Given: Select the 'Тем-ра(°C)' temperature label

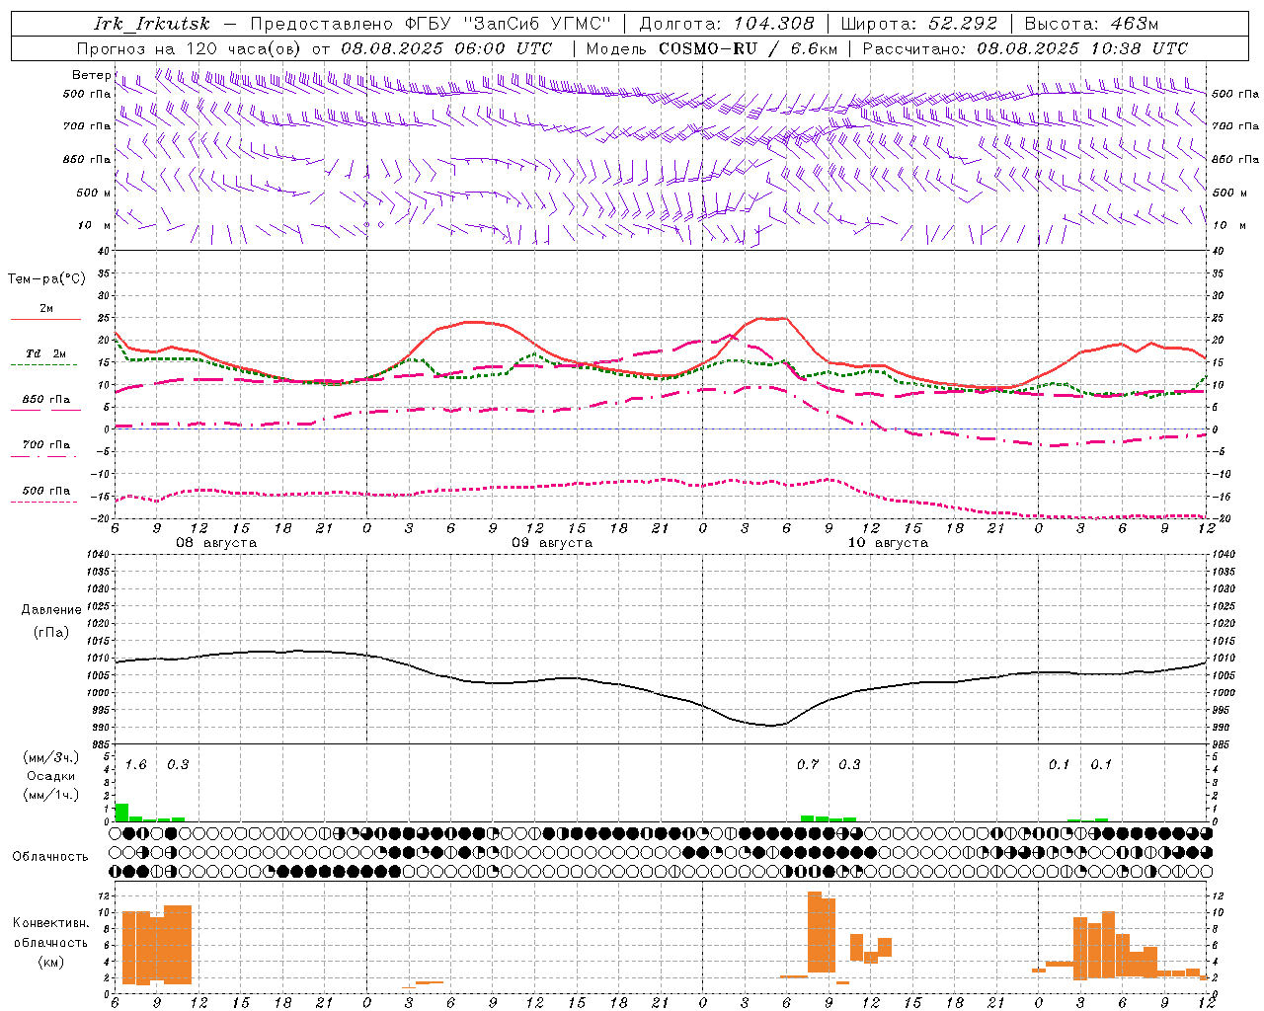Looking at the screenshot, I should [x=46, y=278].
